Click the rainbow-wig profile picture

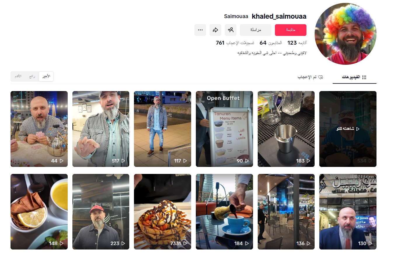[x=346, y=34]
